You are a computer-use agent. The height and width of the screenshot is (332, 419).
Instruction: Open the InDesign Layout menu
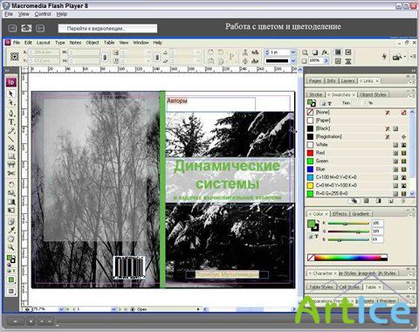[43, 43]
